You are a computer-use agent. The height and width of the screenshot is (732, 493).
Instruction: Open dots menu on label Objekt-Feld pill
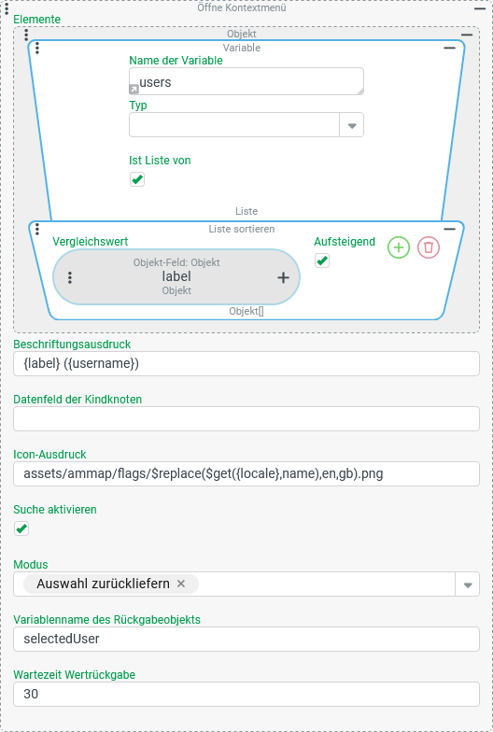coord(70,278)
